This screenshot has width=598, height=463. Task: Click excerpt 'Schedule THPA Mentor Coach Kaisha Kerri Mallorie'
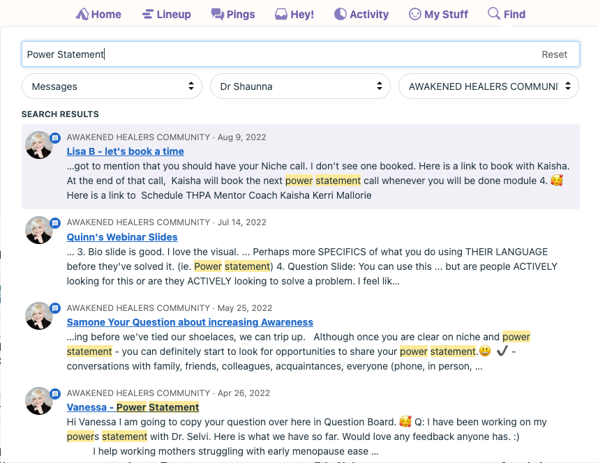(x=256, y=195)
